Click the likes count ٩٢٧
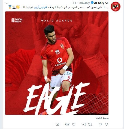 pyautogui.click(x=67, y=124)
